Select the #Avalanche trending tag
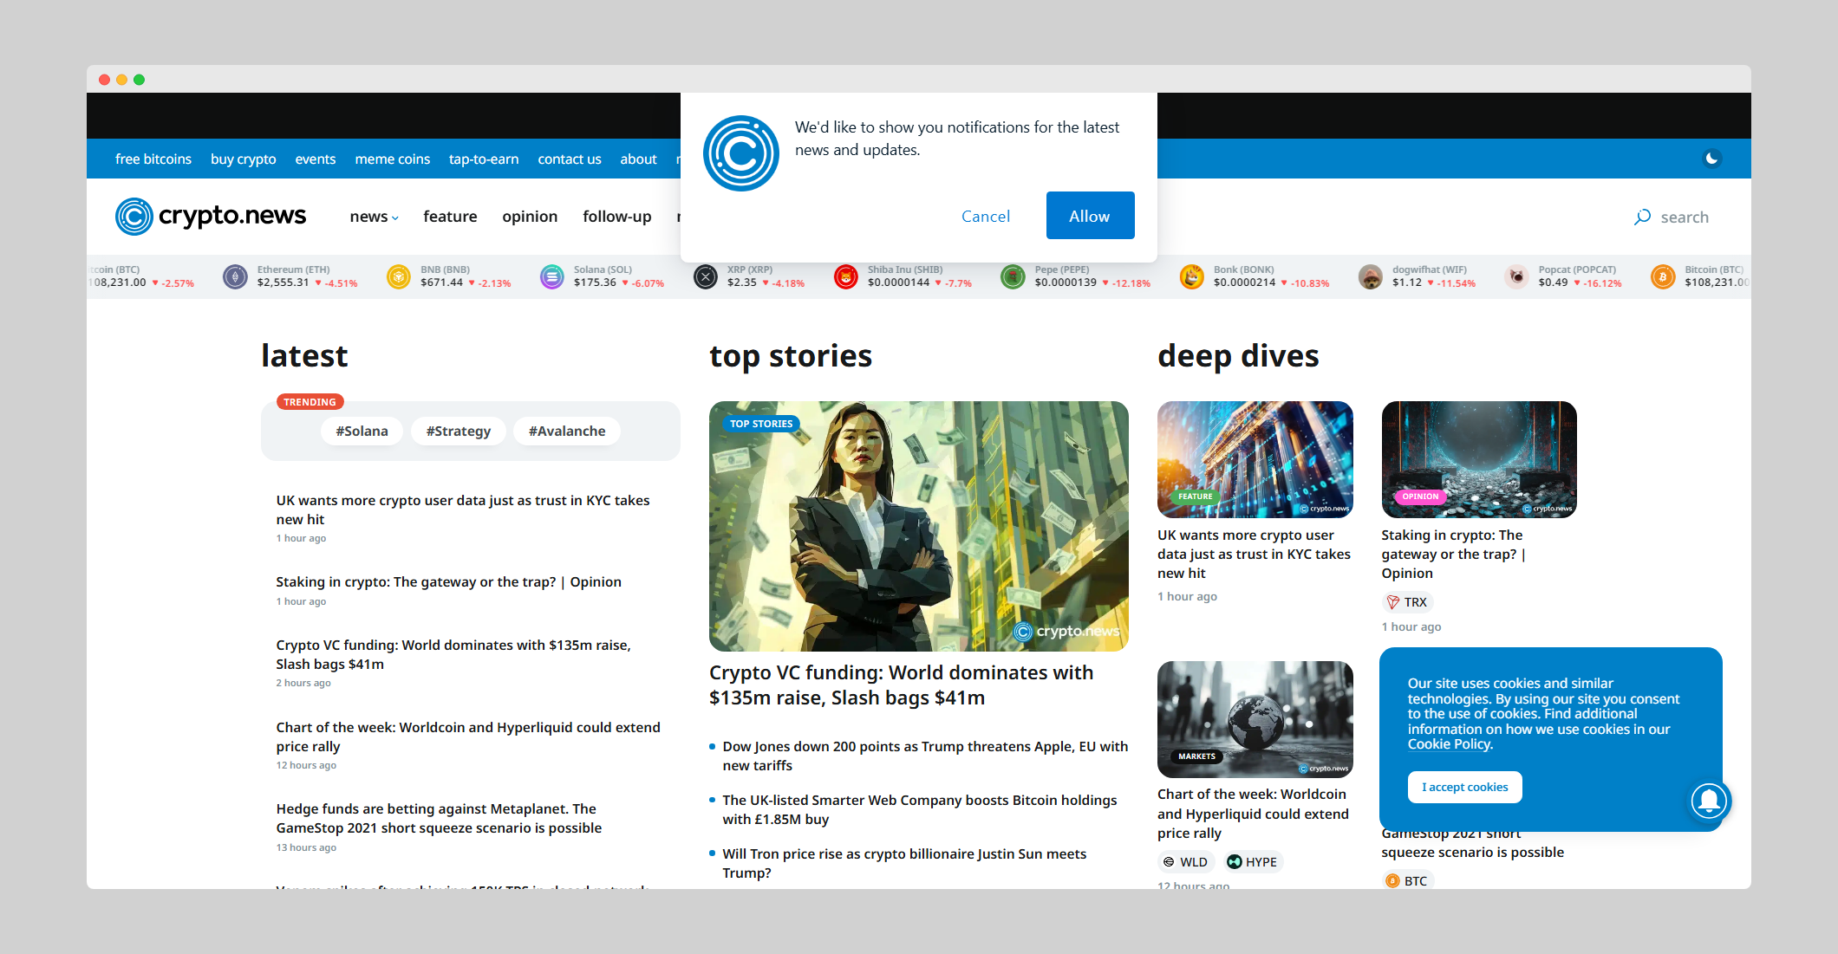The width and height of the screenshot is (1838, 954). click(567, 431)
